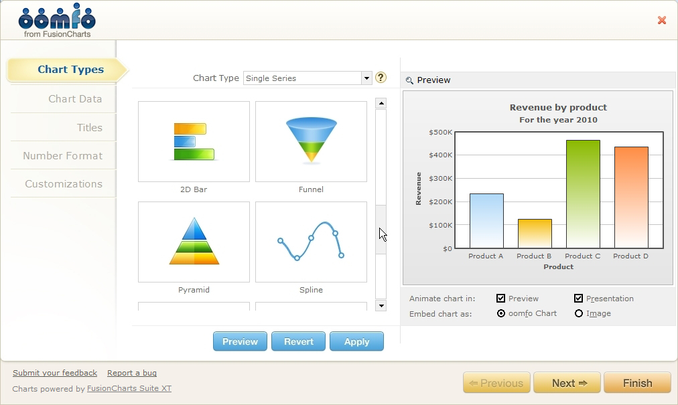678x405 pixels.
Task: Click the Apply button
Action: [356, 341]
